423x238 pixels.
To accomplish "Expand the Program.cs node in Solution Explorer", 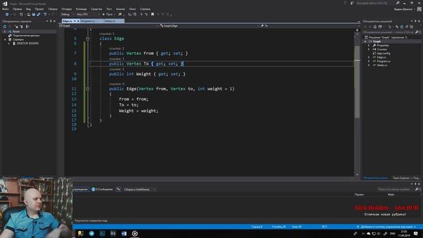I will tap(369, 61).
